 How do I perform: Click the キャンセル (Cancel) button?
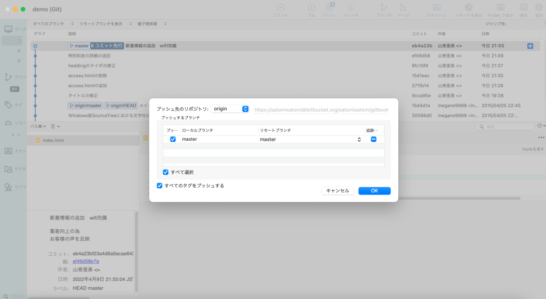pyautogui.click(x=338, y=191)
